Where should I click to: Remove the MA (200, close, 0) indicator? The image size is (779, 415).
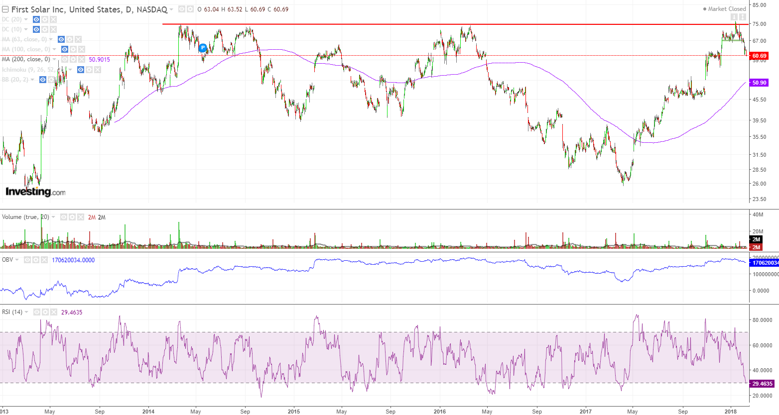[82, 59]
